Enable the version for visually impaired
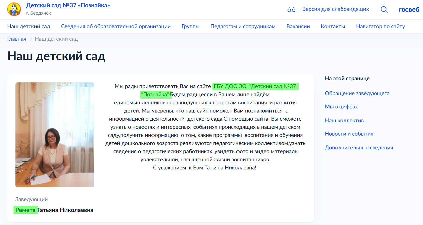423x225 pixels. tap(335, 9)
